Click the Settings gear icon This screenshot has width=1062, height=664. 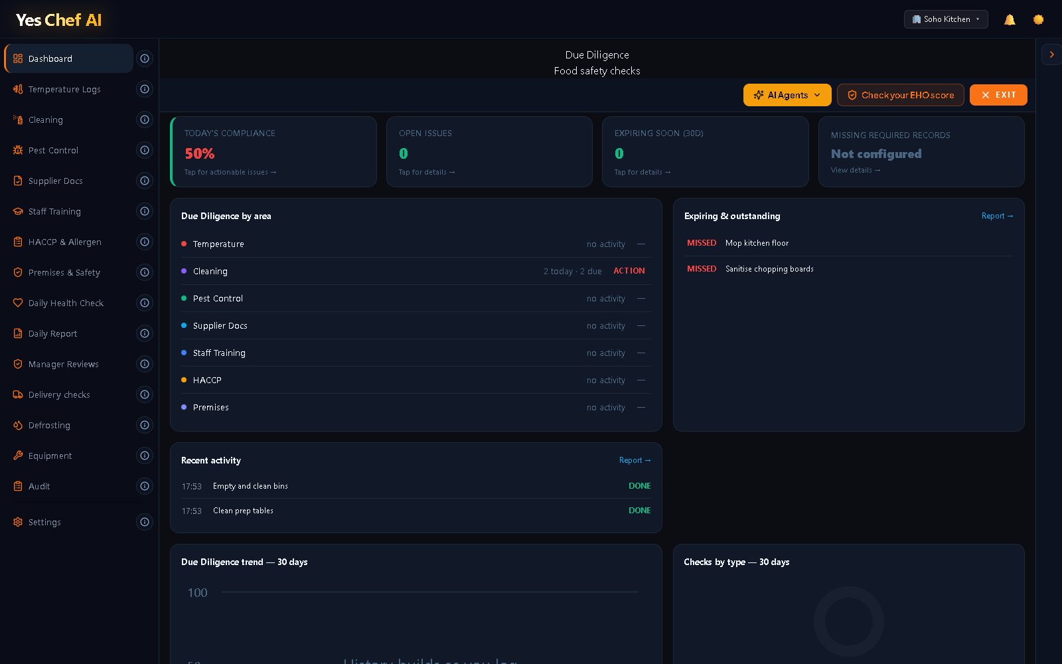18,522
